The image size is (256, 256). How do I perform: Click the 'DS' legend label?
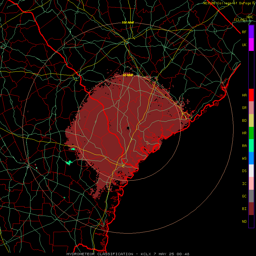pos(244,171)
